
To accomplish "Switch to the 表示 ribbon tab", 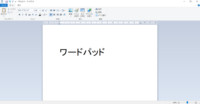I will [19, 5].
